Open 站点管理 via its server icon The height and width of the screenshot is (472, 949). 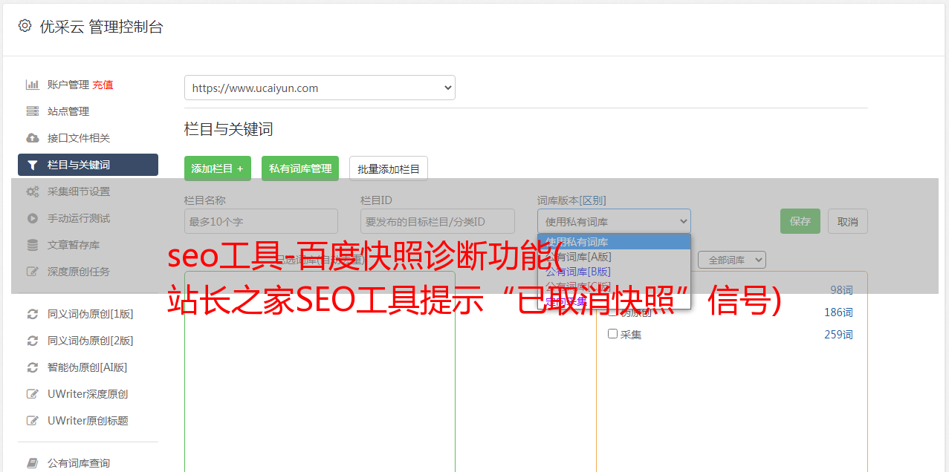[33, 111]
